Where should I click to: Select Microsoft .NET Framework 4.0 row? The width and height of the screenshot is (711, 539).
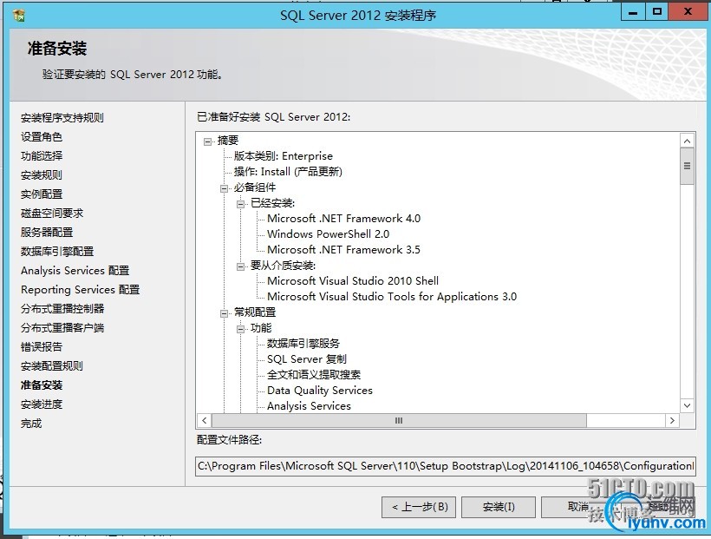pos(343,219)
